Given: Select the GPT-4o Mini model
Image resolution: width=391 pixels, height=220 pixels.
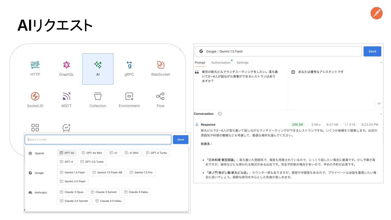Looking at the screenshot, I should click(92, 153).
